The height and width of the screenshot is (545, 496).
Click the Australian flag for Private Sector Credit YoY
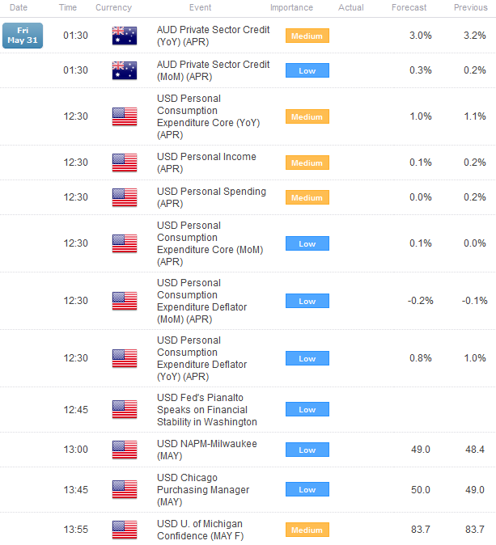pos(125,36)
